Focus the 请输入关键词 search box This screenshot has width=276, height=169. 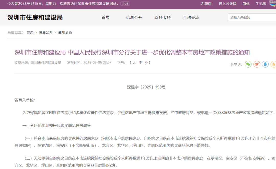tap(252, 17)
